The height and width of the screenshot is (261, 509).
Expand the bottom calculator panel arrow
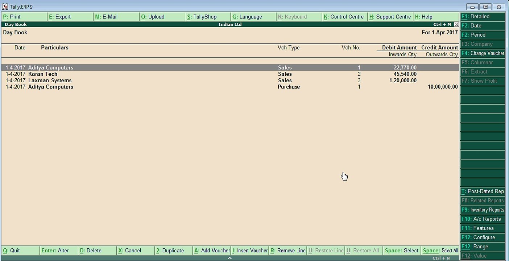point(230,258)
